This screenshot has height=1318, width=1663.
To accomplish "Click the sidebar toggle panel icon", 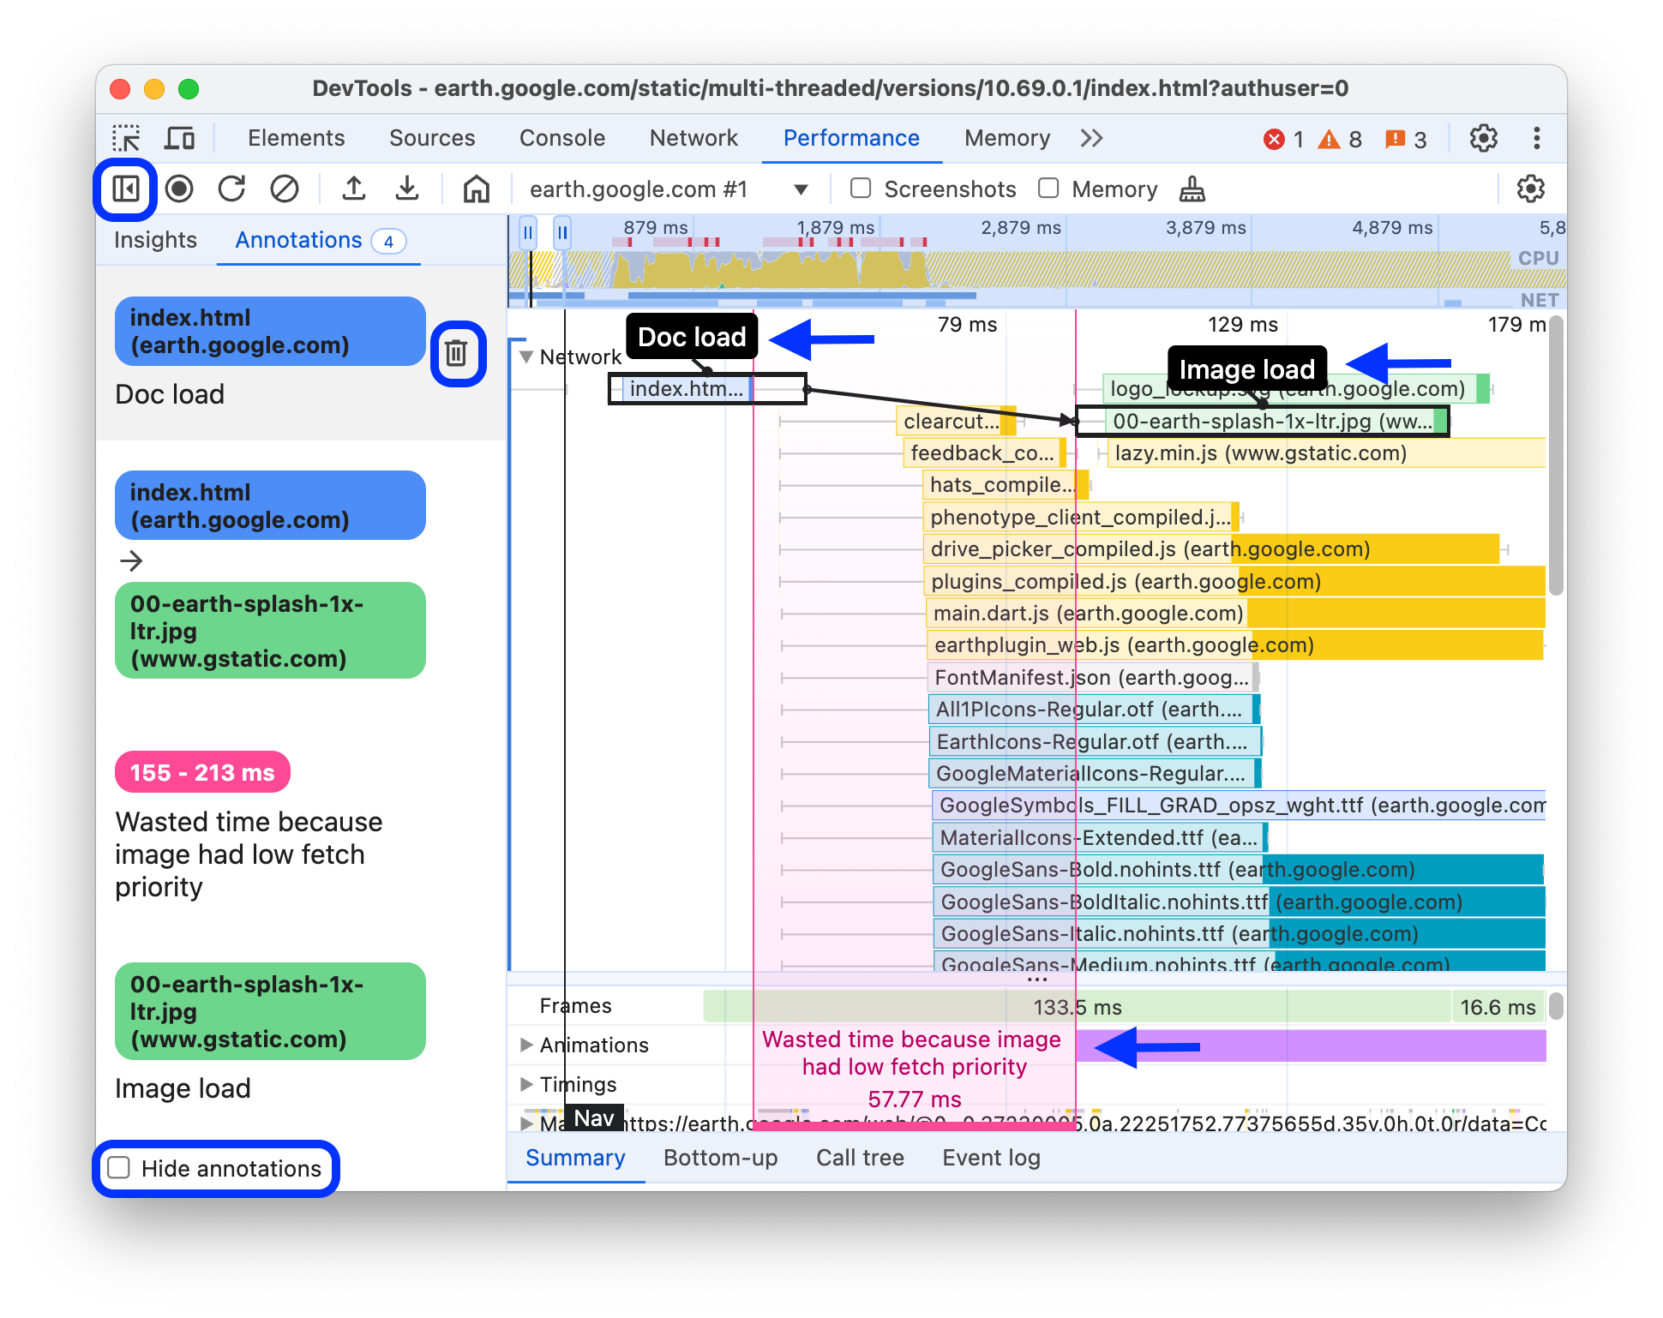I will (129, 189).
